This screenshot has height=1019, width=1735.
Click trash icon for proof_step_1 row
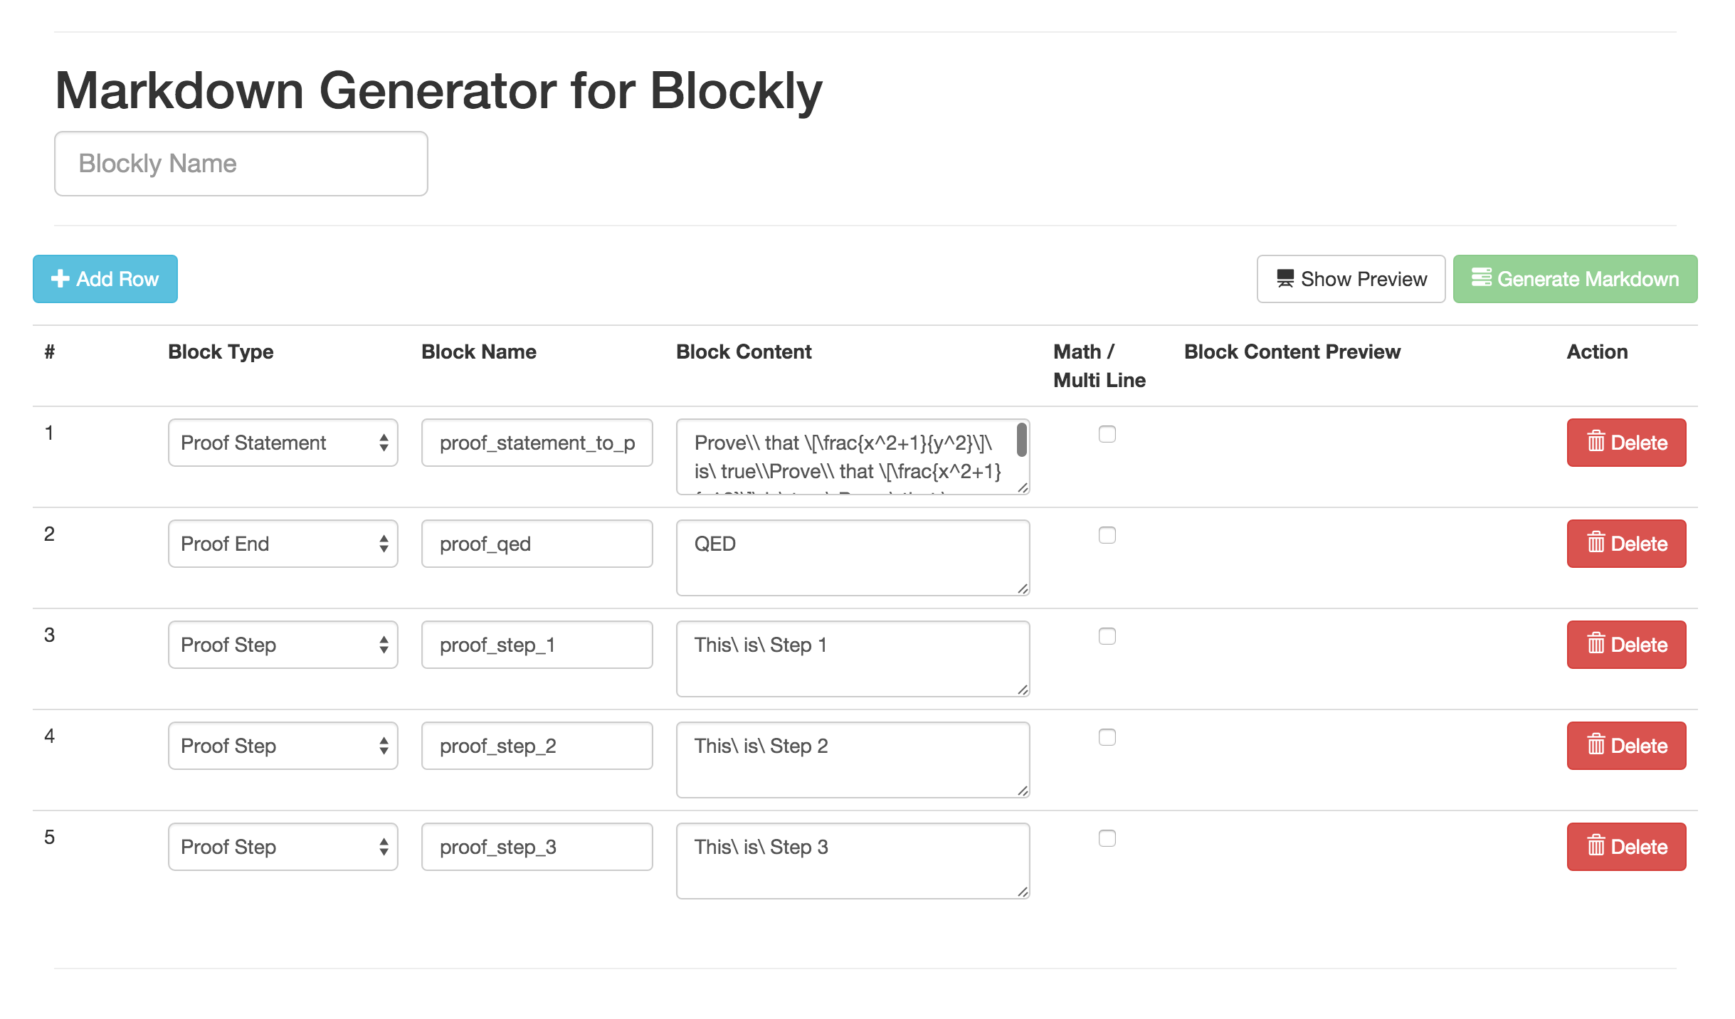click(1596, 644)
